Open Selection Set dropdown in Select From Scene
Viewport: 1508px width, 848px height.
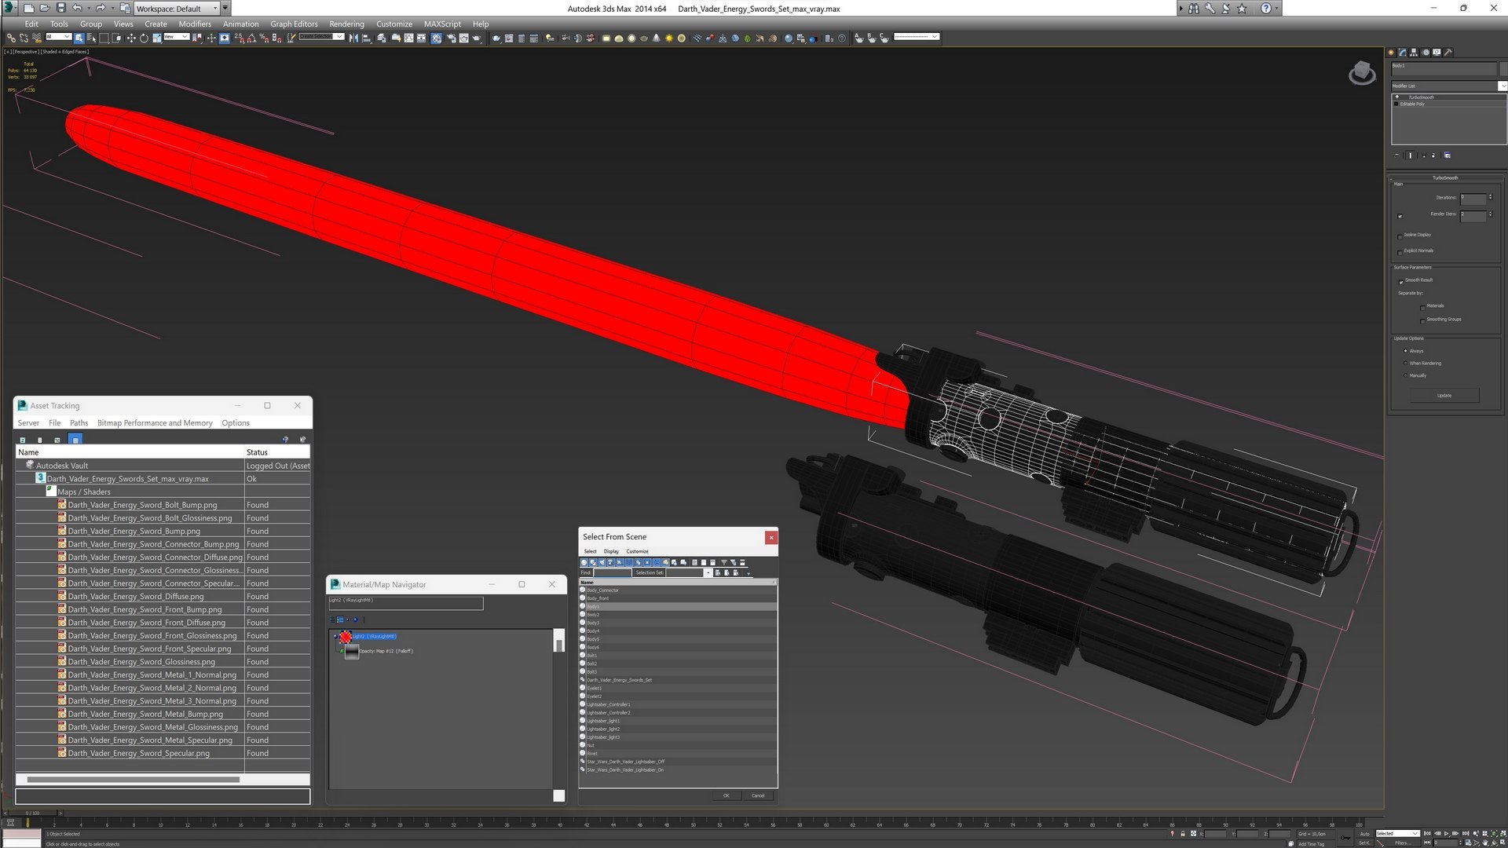(x=708, y=573)
